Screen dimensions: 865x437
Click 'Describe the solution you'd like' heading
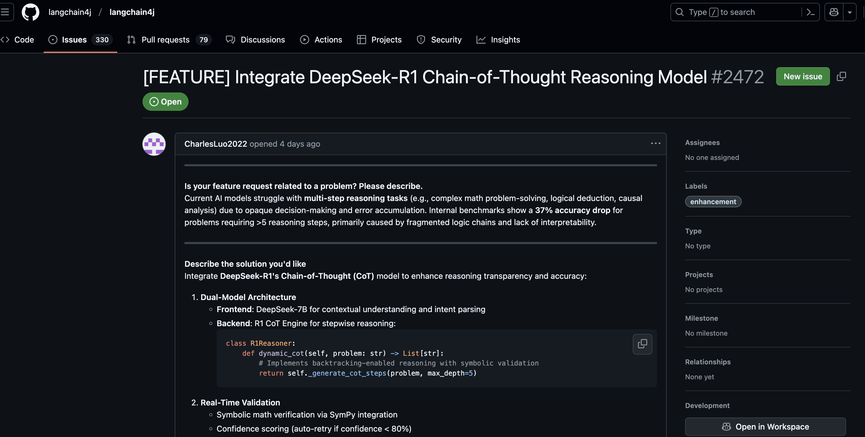coord(245,264)
